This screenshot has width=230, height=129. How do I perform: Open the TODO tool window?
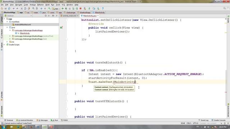coord(64,120)
